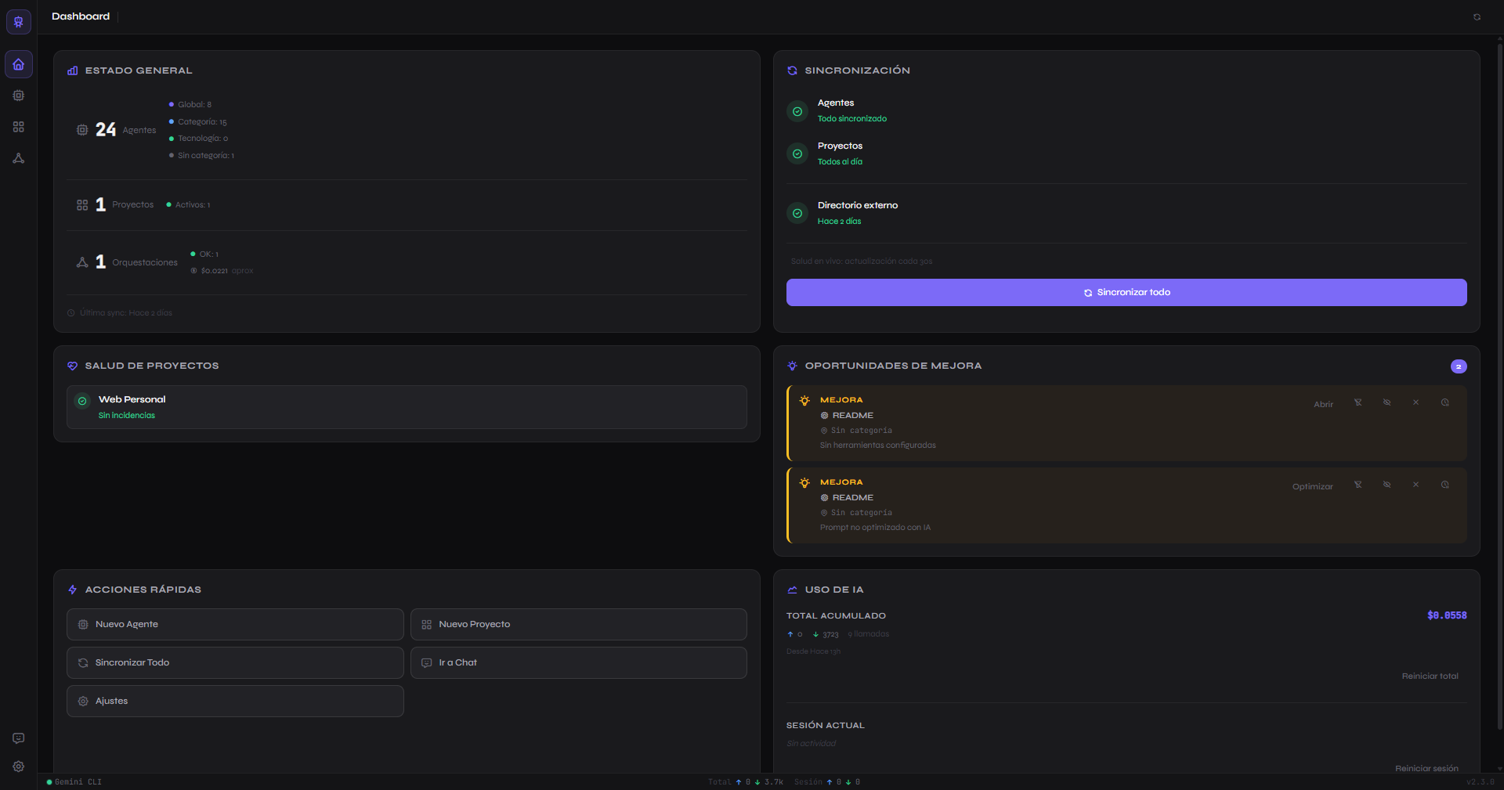Open the Web Personal project health row
1504x790 pixels.
click(x=407, y=407)
